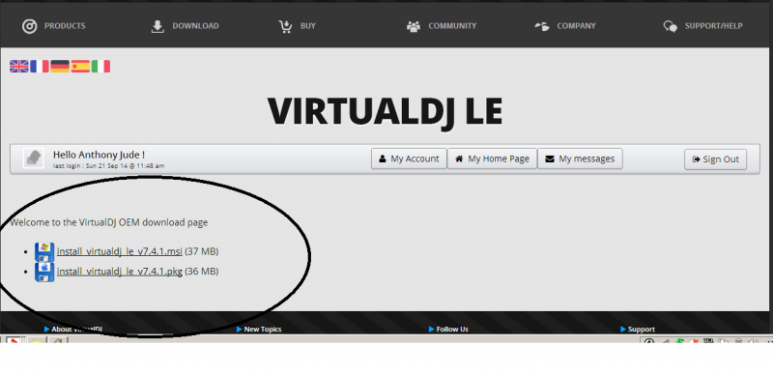The height and width of the screenshot is (375, 773).
Task: Open the Products menu
Action: 54,26
